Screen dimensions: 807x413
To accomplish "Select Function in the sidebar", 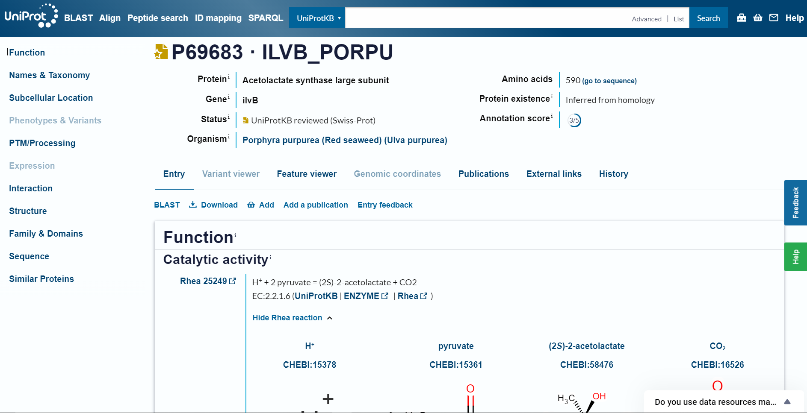I will [x=27, y=53].
